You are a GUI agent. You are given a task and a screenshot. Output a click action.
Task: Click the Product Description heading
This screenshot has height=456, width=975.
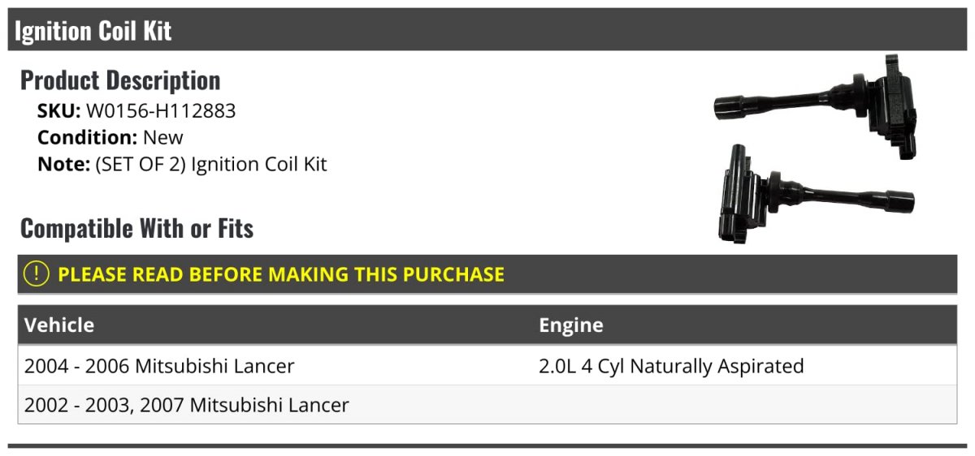point(120,80)
